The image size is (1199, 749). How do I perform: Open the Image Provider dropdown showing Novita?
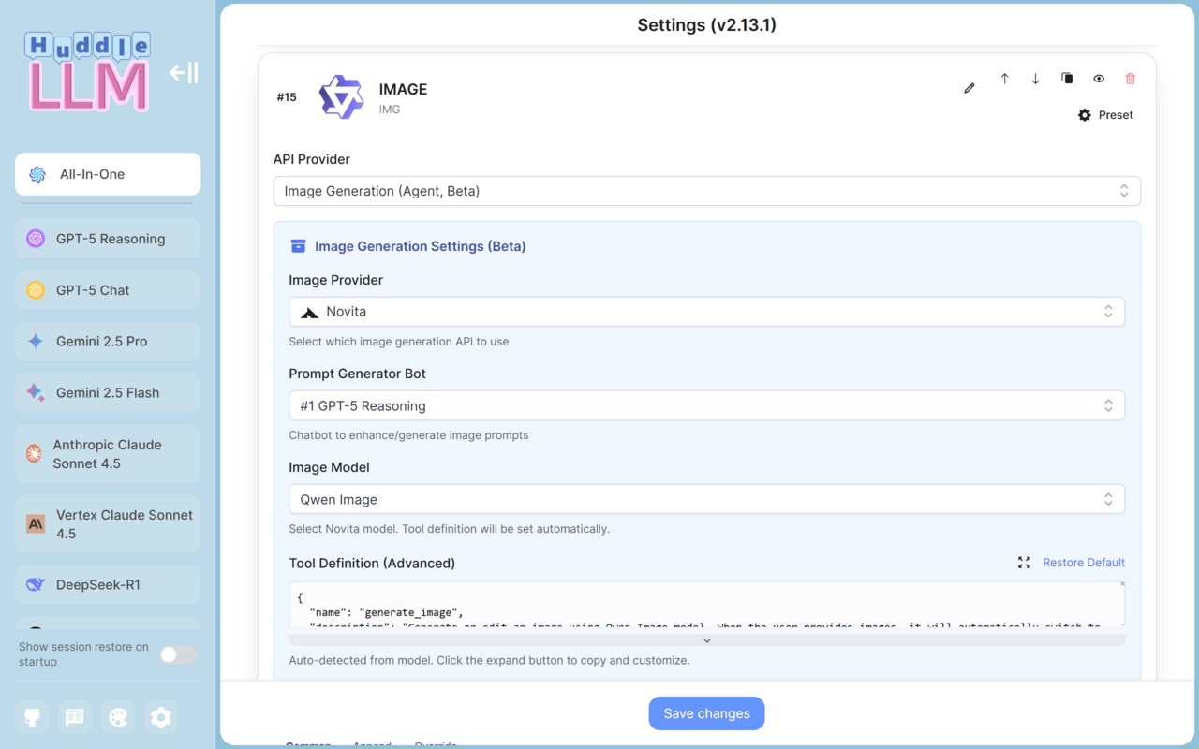[x=706, y=312]
